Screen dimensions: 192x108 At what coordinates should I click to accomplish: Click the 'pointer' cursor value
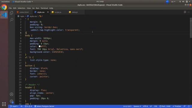coord(44,76)
